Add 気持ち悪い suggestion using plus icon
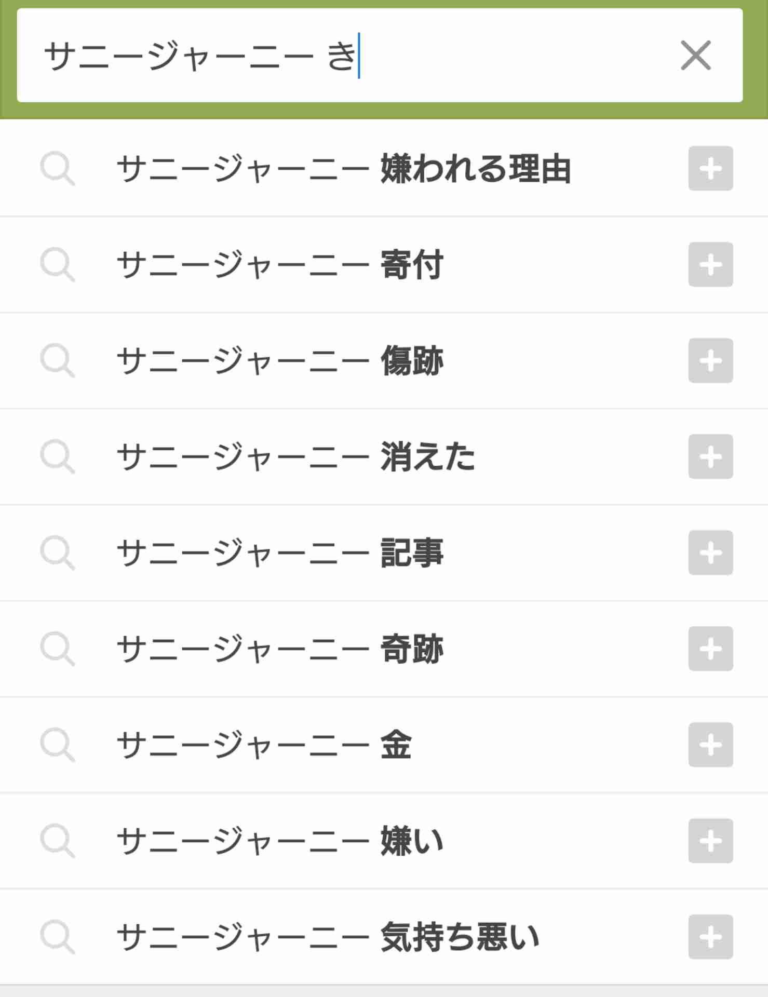The image size is (768, 997). coord(710,937)
